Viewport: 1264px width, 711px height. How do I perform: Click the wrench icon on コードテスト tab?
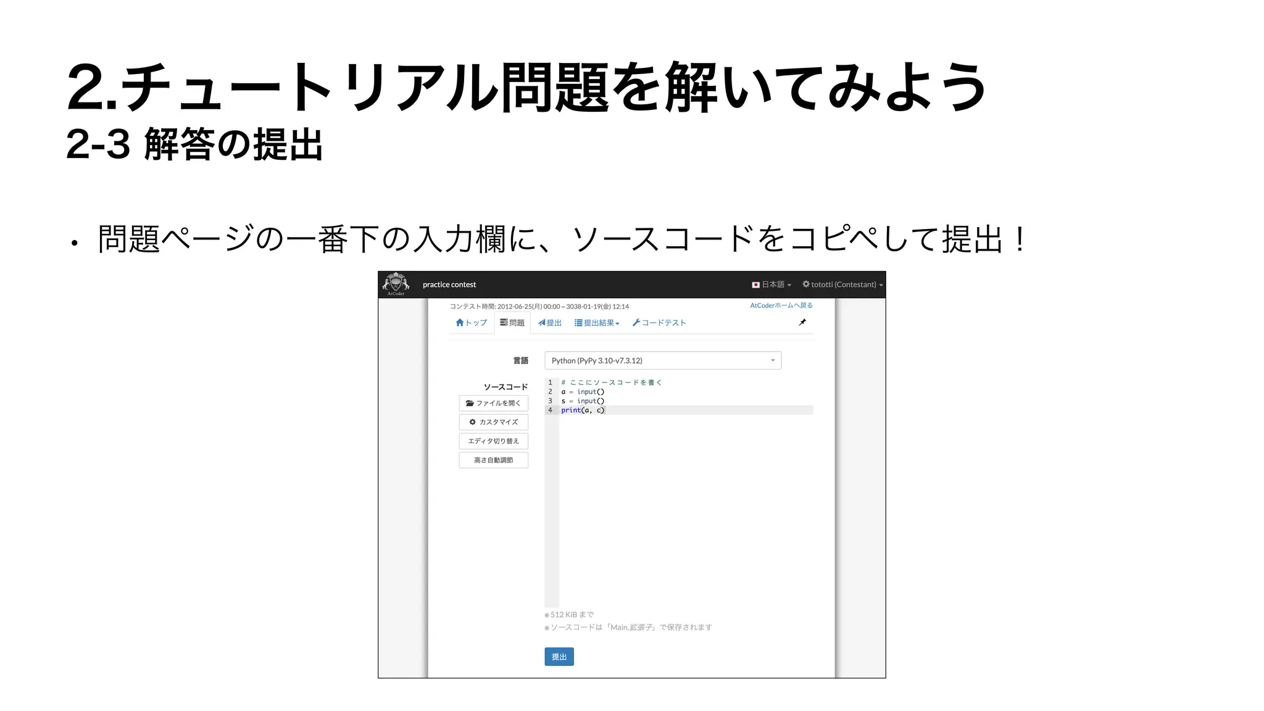[x=636, y=323]
